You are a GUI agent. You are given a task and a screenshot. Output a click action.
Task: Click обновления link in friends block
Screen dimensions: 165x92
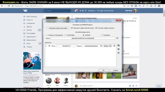point(65,75)
